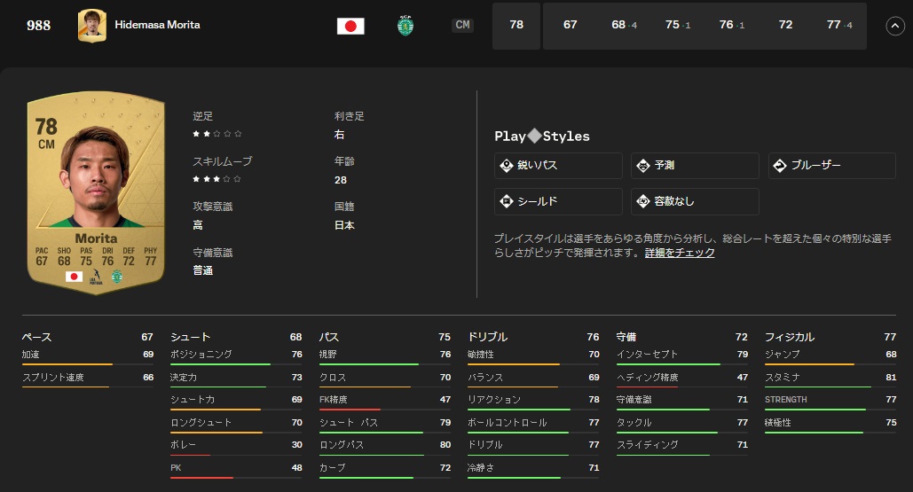Select the 鋭いパス PlayStyle icon
This screenshot has width=913, height=492.
coord(507,166)
